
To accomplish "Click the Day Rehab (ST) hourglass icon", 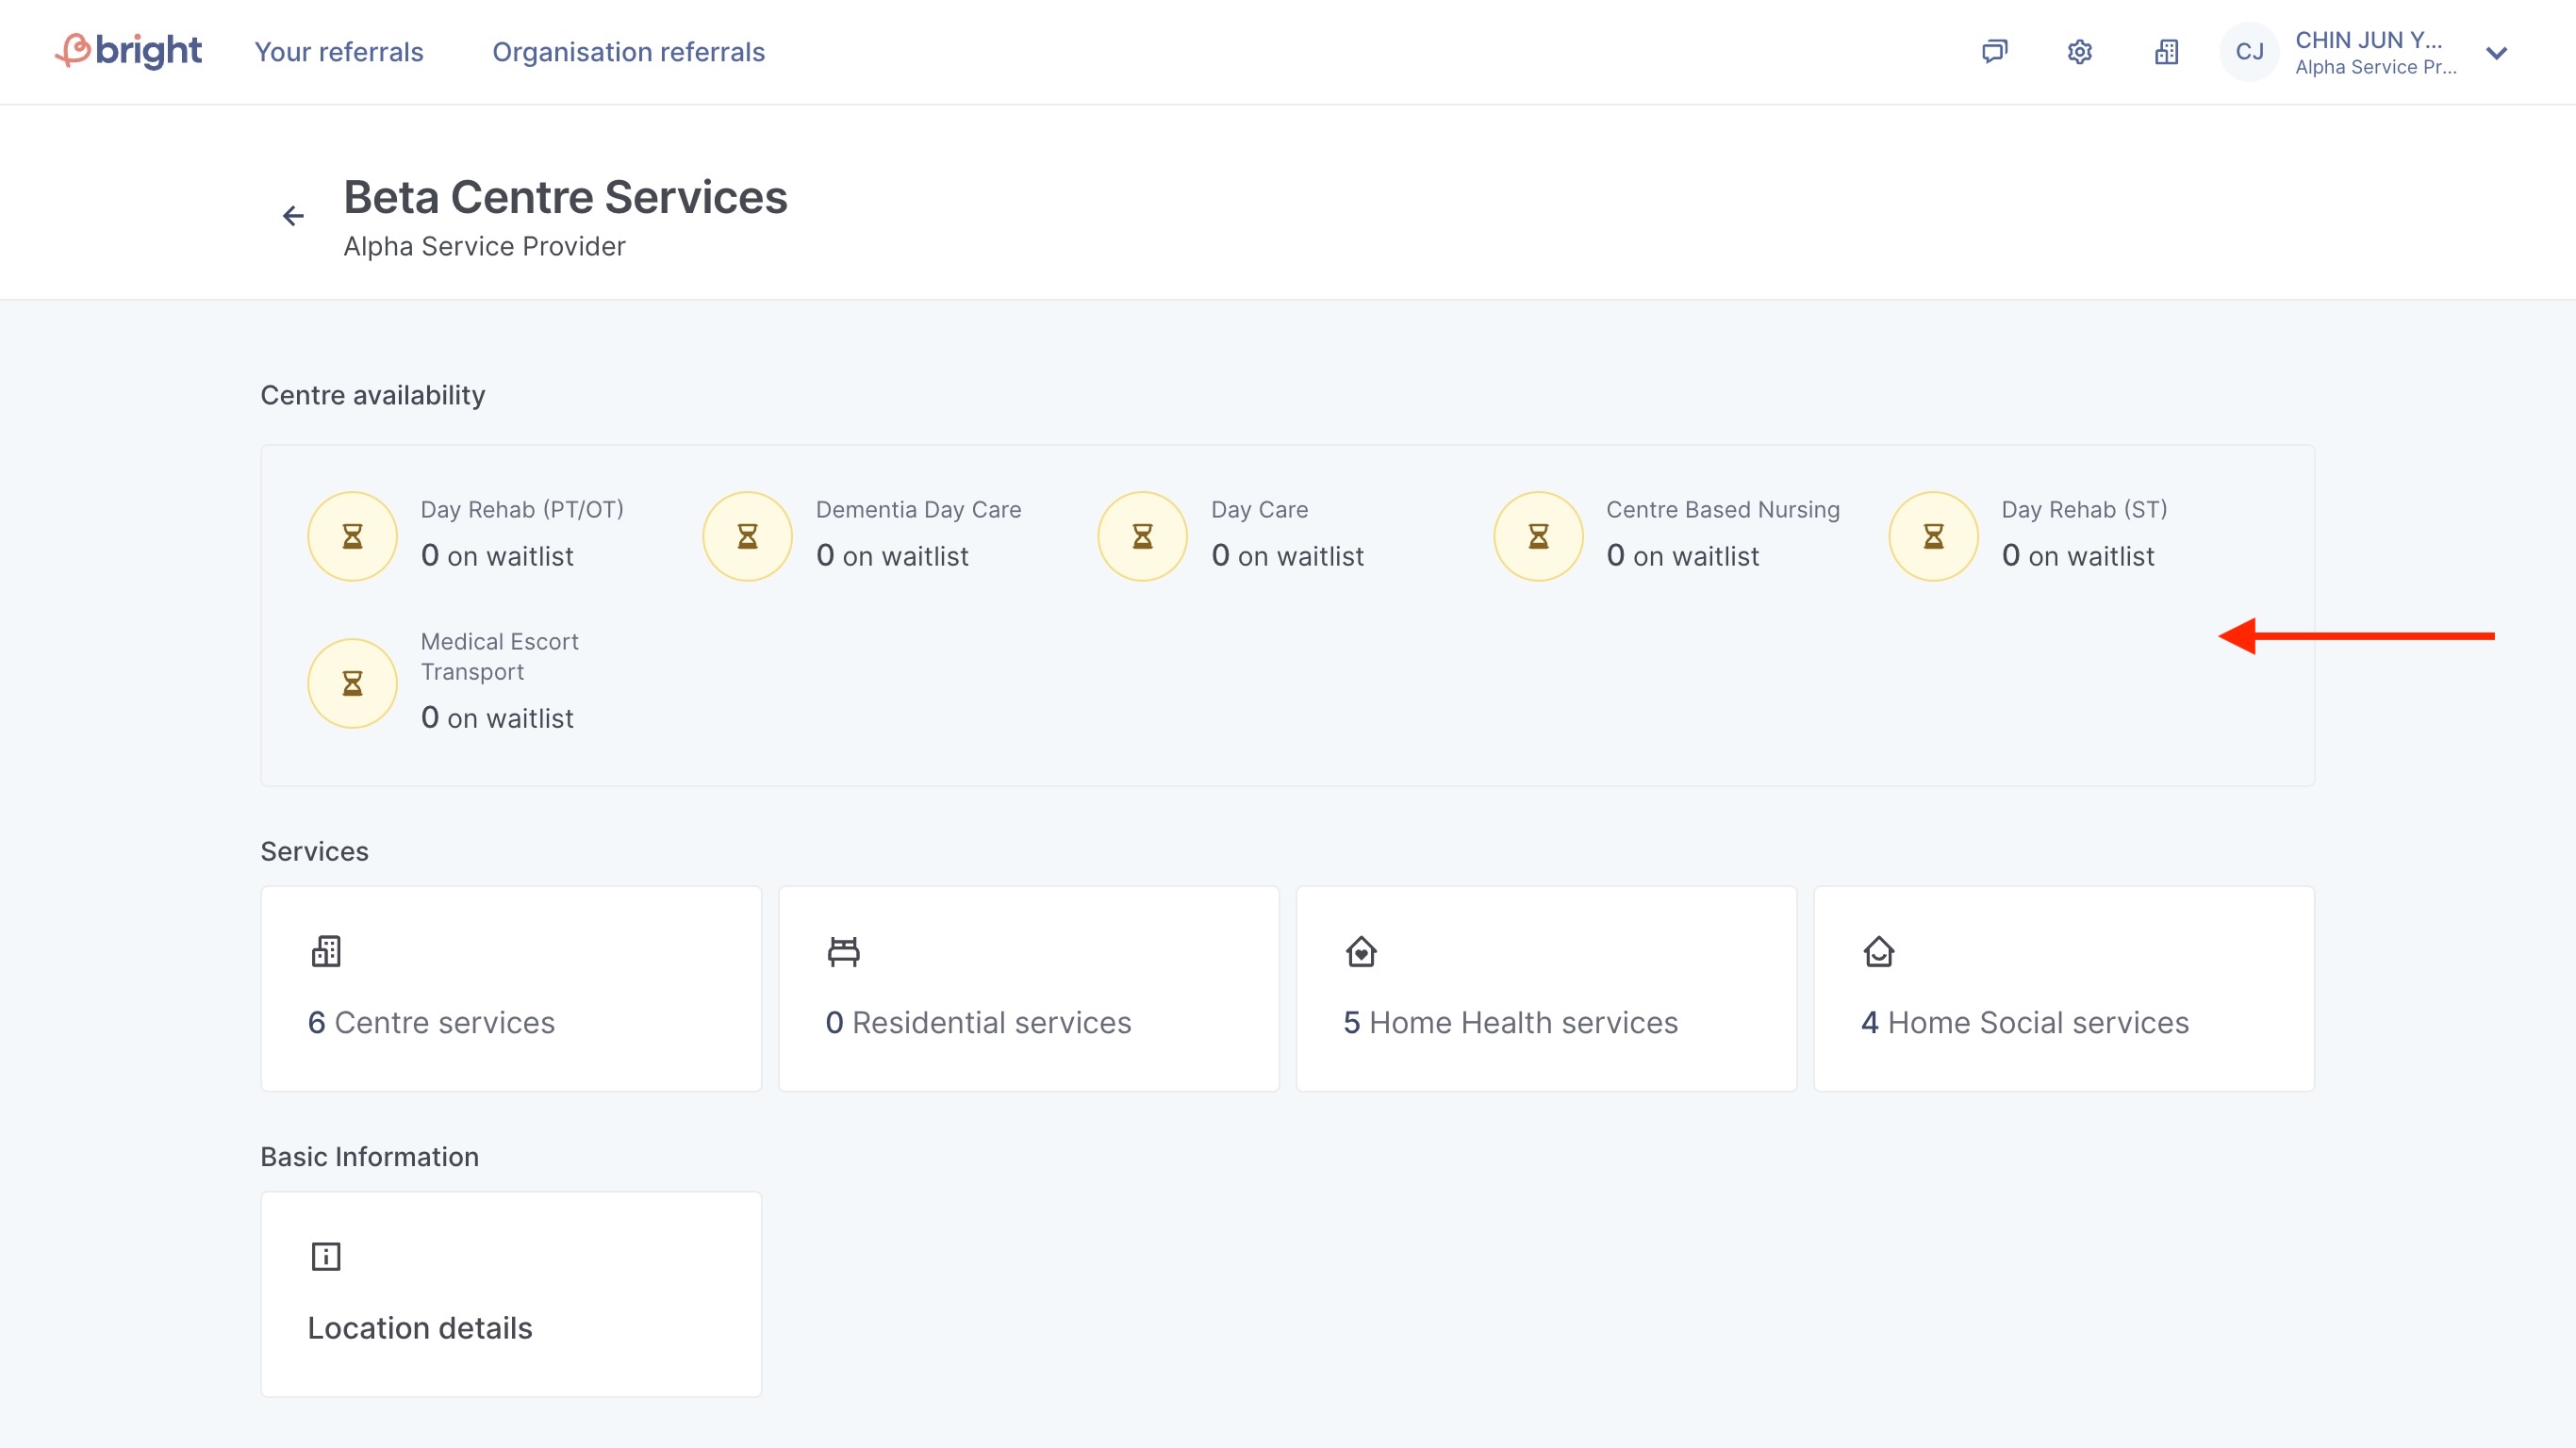I will click(1933, 537).
